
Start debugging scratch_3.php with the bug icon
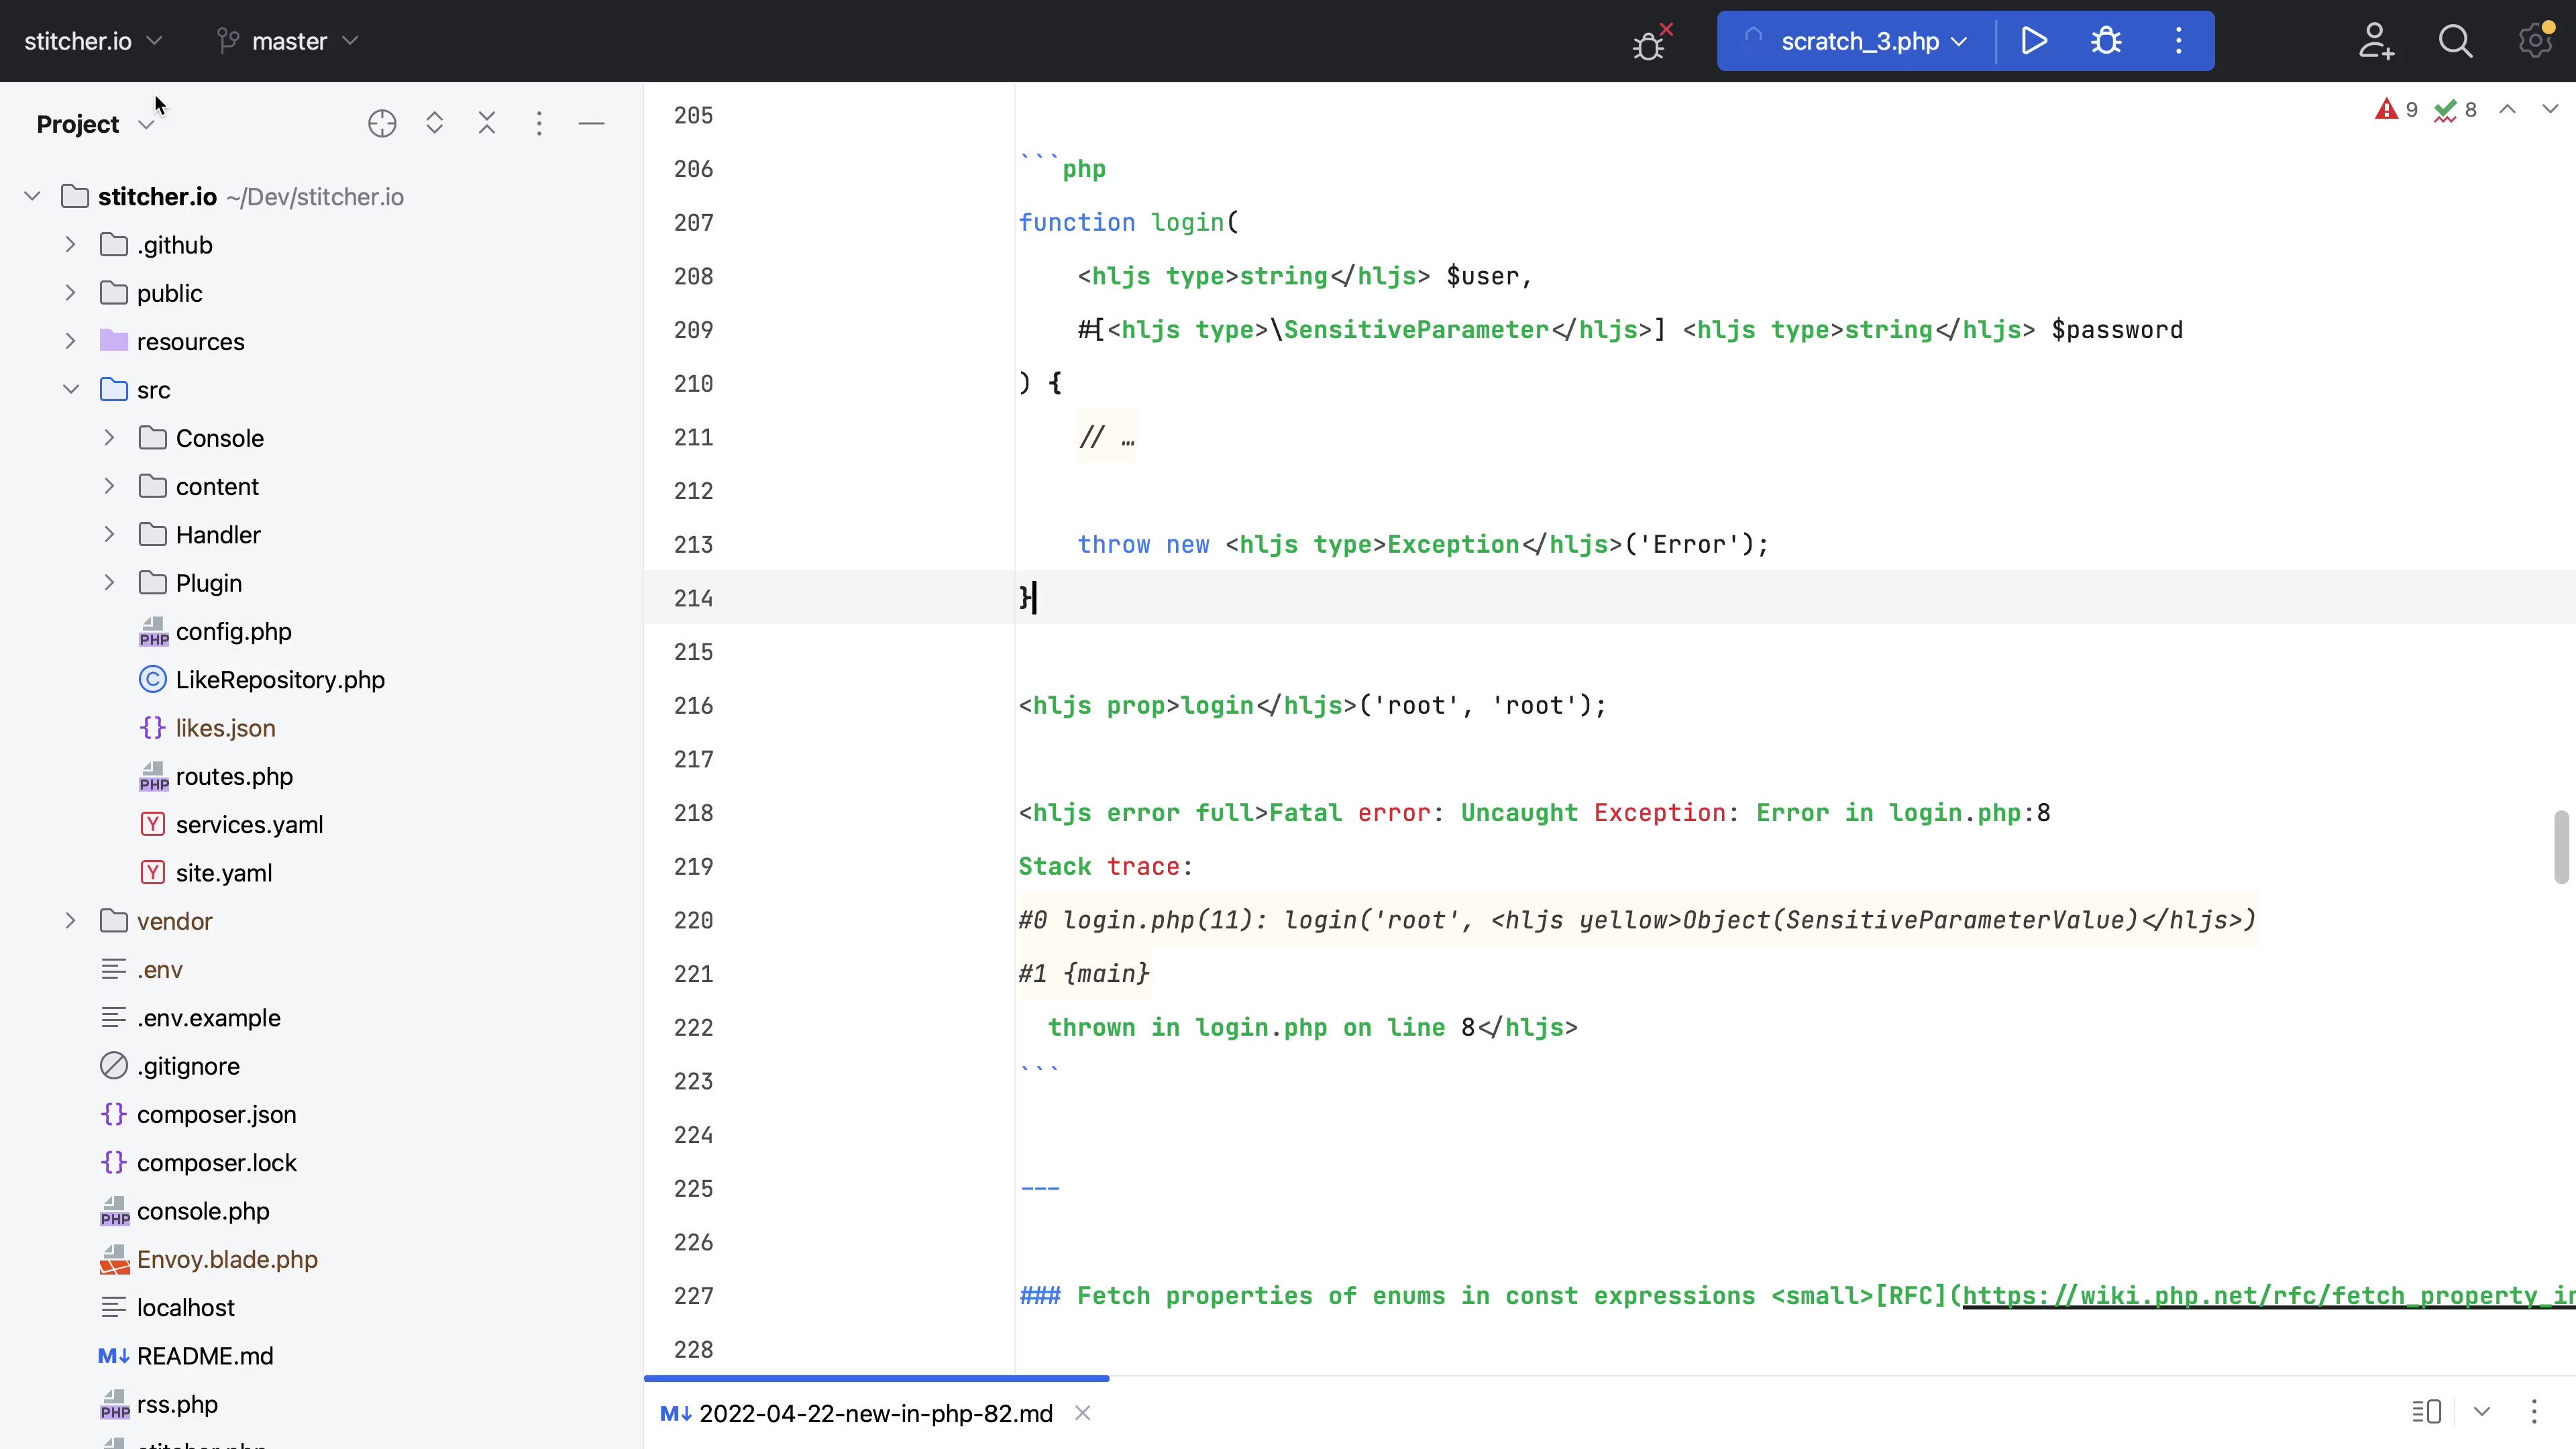2106,41
